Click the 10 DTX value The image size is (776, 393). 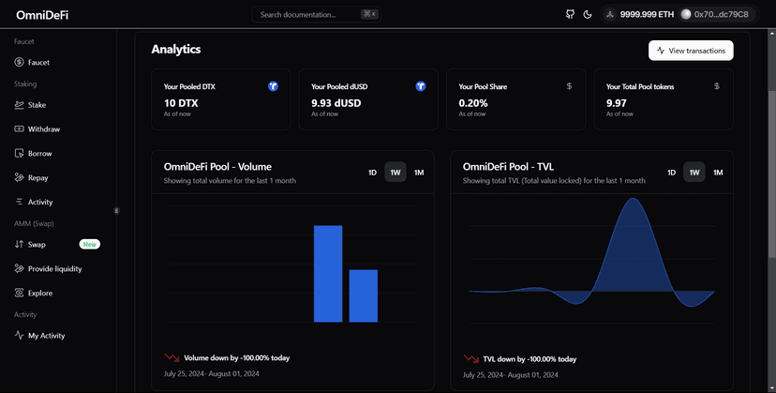(181, 103)
